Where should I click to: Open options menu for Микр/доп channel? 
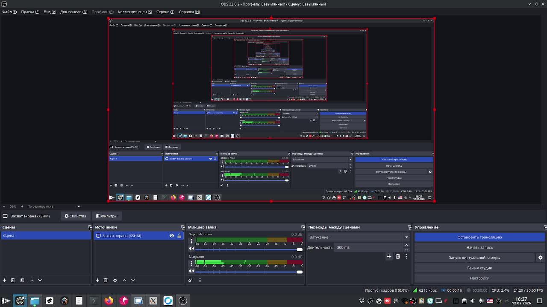click(x=191, y=263)
